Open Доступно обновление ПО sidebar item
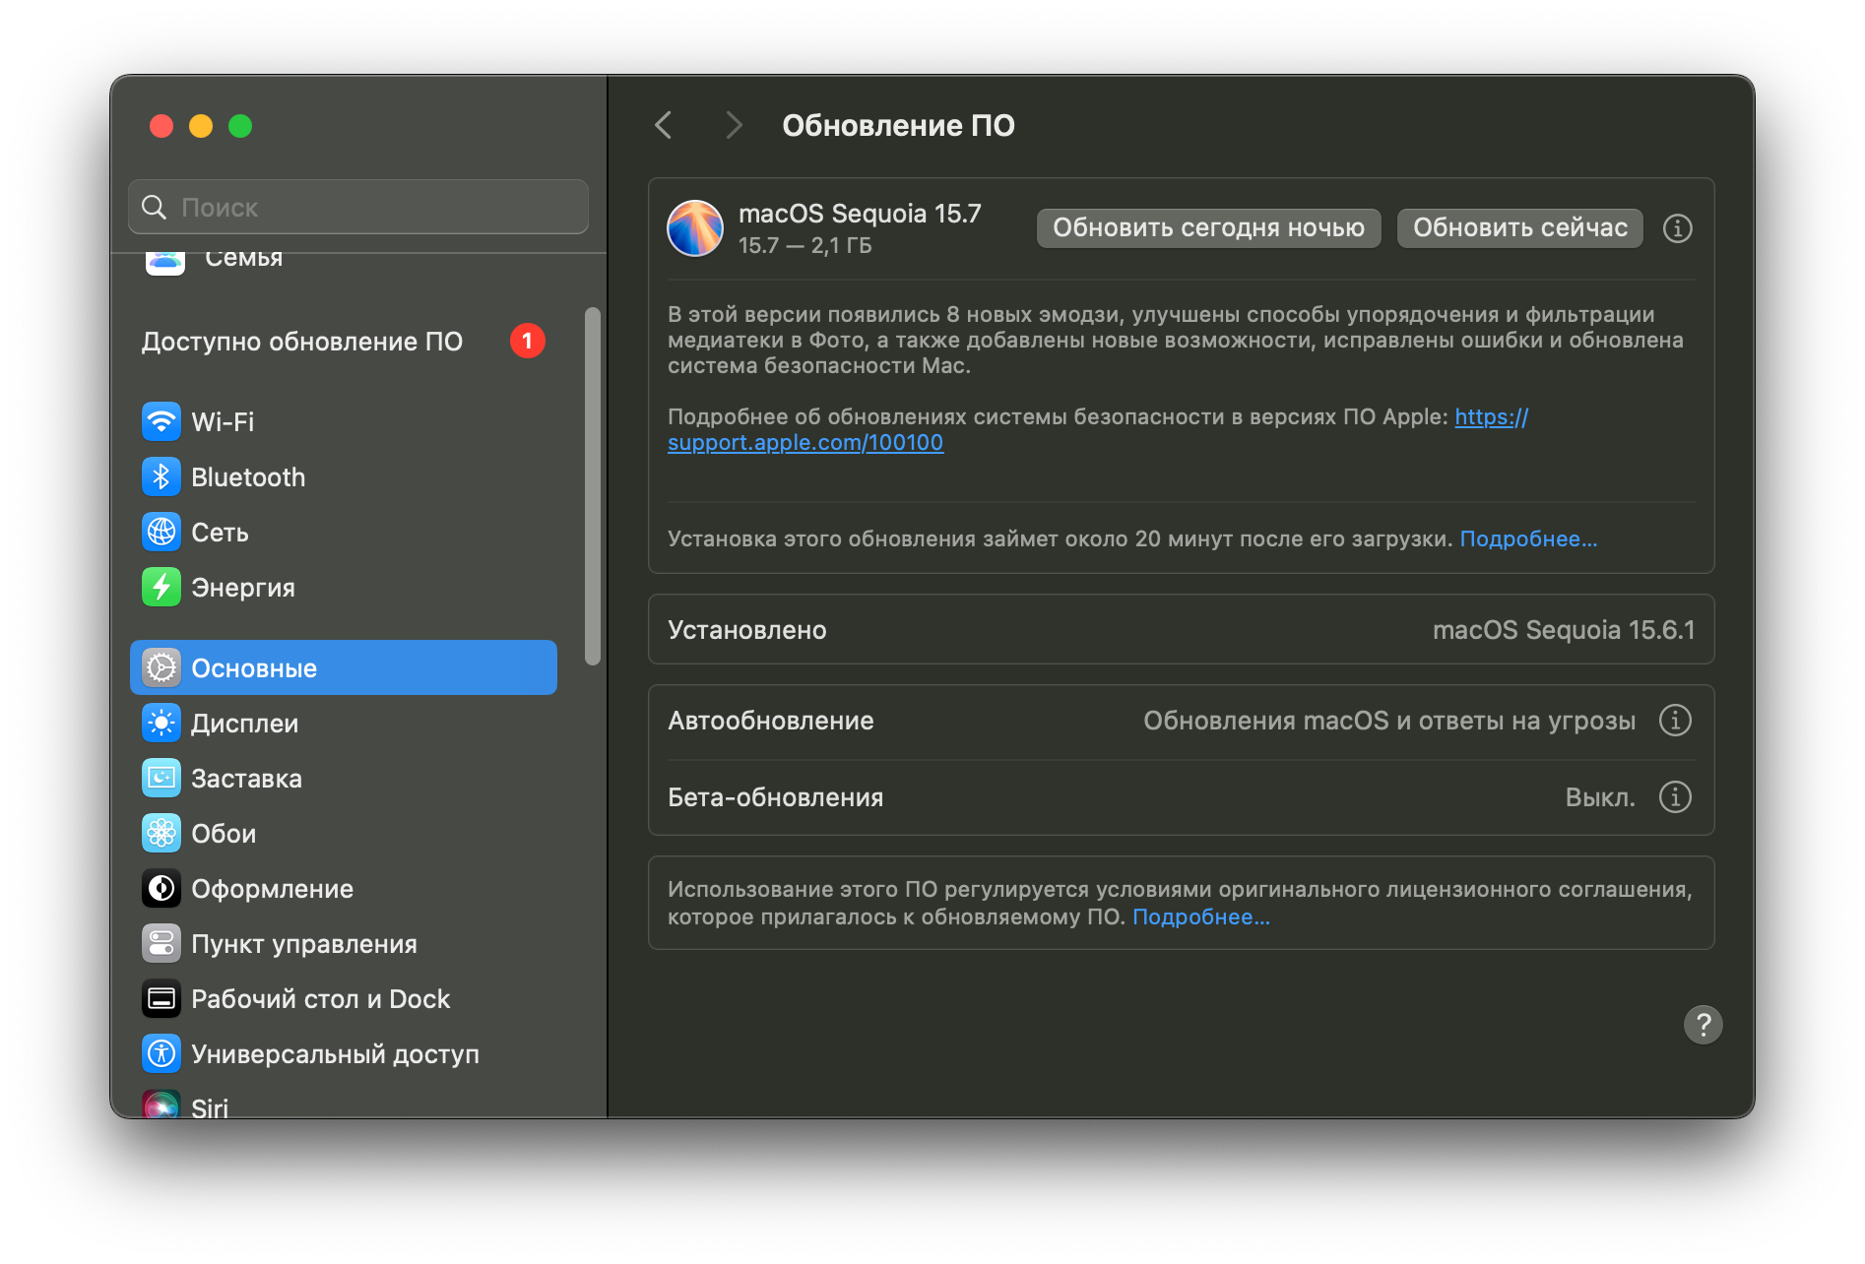Image resolution: width=1865 pixels, height=1264 pixels. point(343,341)
